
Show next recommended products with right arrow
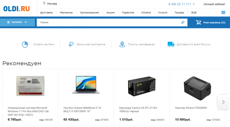click(223, 102)
